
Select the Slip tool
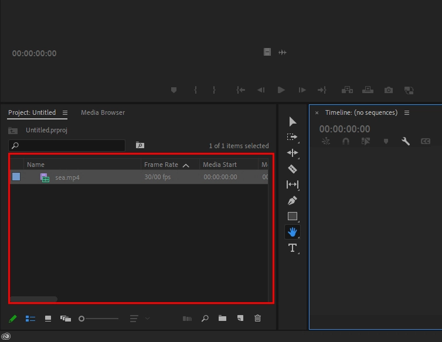[x=293, y=184]
